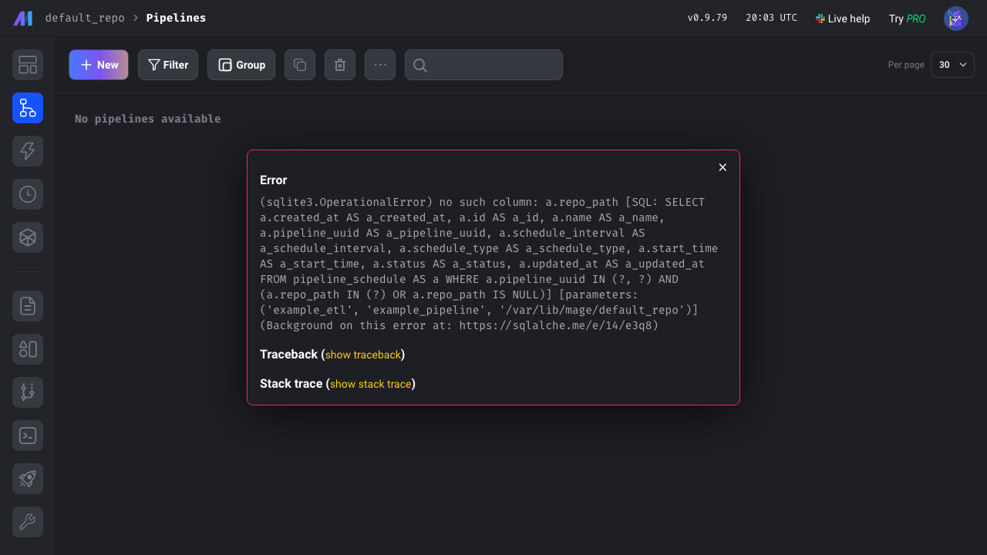Click the Pipelines breadcrumb title
Image resolution: width=987 pixels, height=555 pixels.
click(x=177, y=18)
